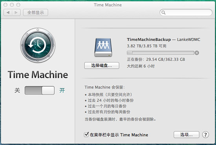The image size is (216, 145).
Task: Click the magnifier icon in search field
Action: click(163, 13)
